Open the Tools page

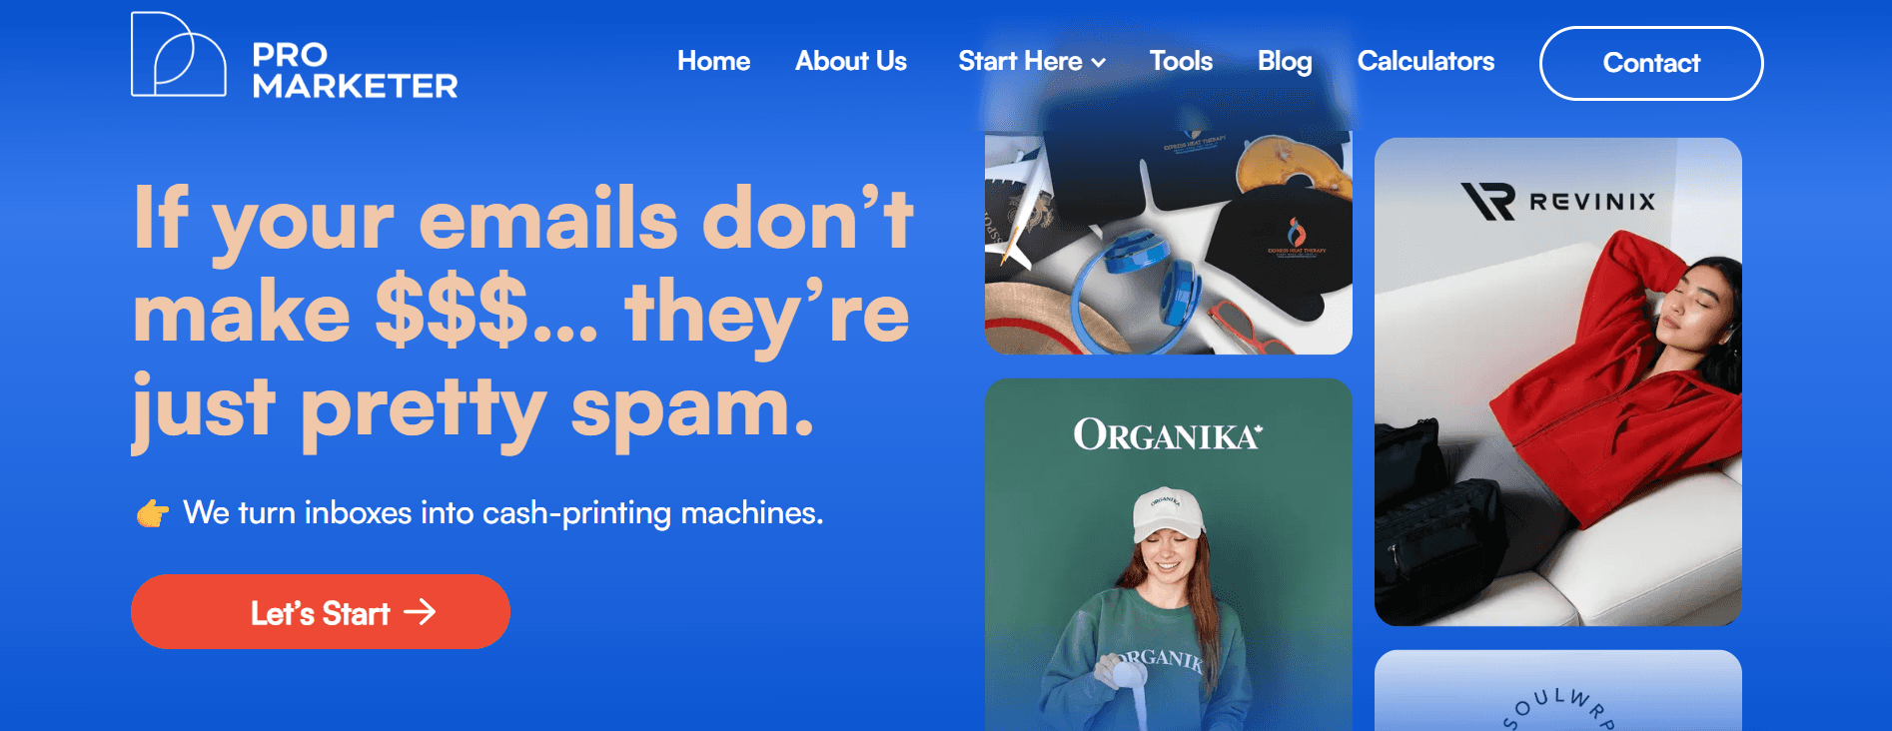[1181, 61]
